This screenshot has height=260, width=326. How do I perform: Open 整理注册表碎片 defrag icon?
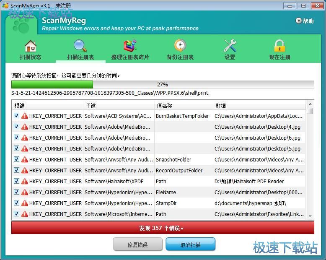coord(130,46)
